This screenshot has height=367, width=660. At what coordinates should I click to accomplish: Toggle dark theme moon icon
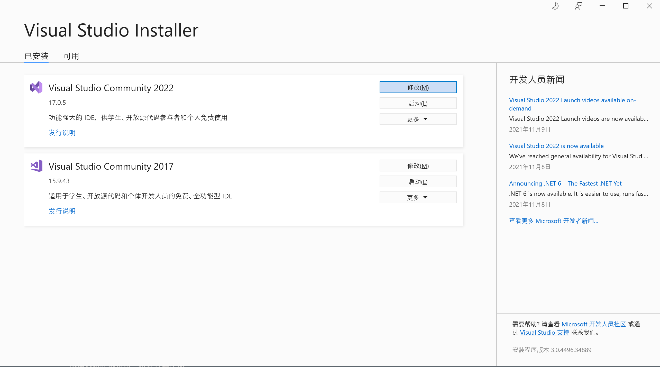tap(555, 6)
